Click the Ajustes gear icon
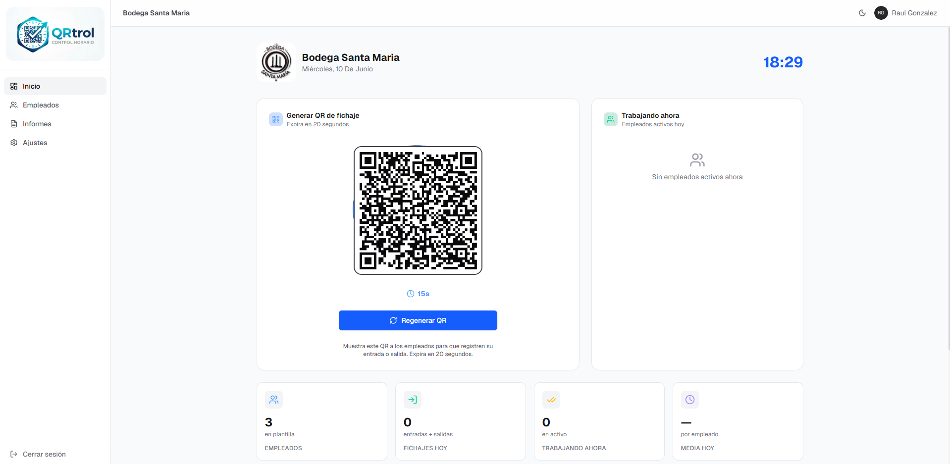 pos(14,143)
